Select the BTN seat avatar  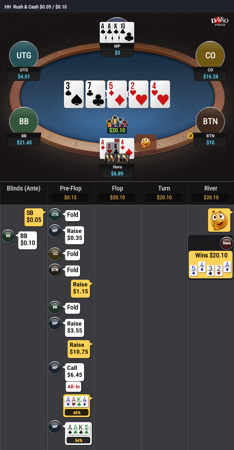coord(210,121)
